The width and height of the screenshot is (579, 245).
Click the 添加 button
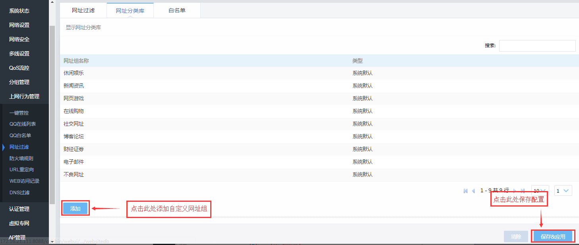pos(76,209)
